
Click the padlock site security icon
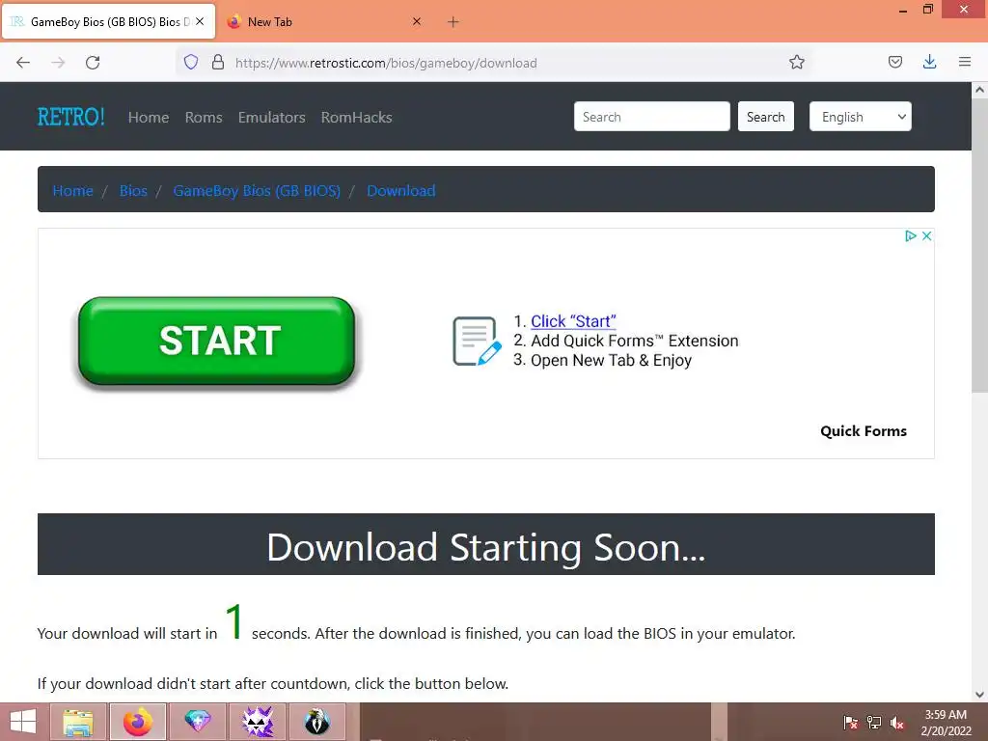(218, 62)
